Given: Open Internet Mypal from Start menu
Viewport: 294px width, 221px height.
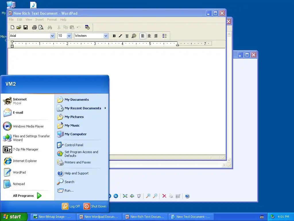Looking at the screenshot, I should point(28,101).
